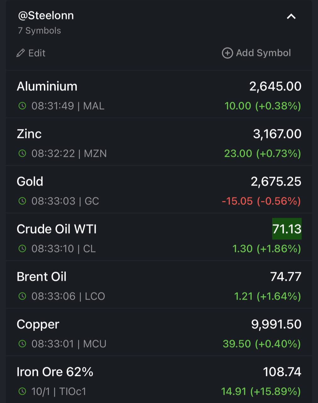Viewport: 318px width, 403px height.
Task: Click the clock icon beside Iron Ore date
Action: tap(22, 391)
